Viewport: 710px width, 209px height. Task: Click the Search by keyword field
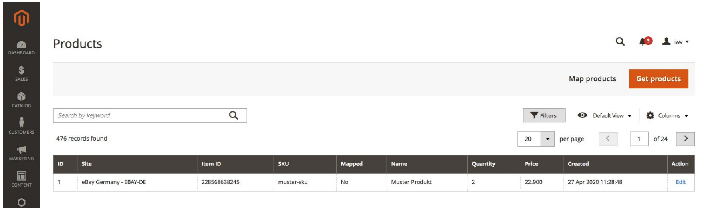140,116
